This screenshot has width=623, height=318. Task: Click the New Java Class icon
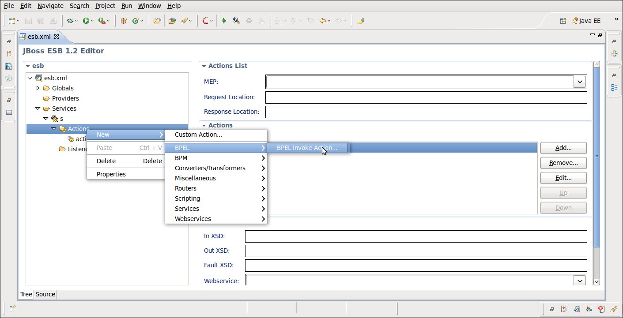click(136, 21)
